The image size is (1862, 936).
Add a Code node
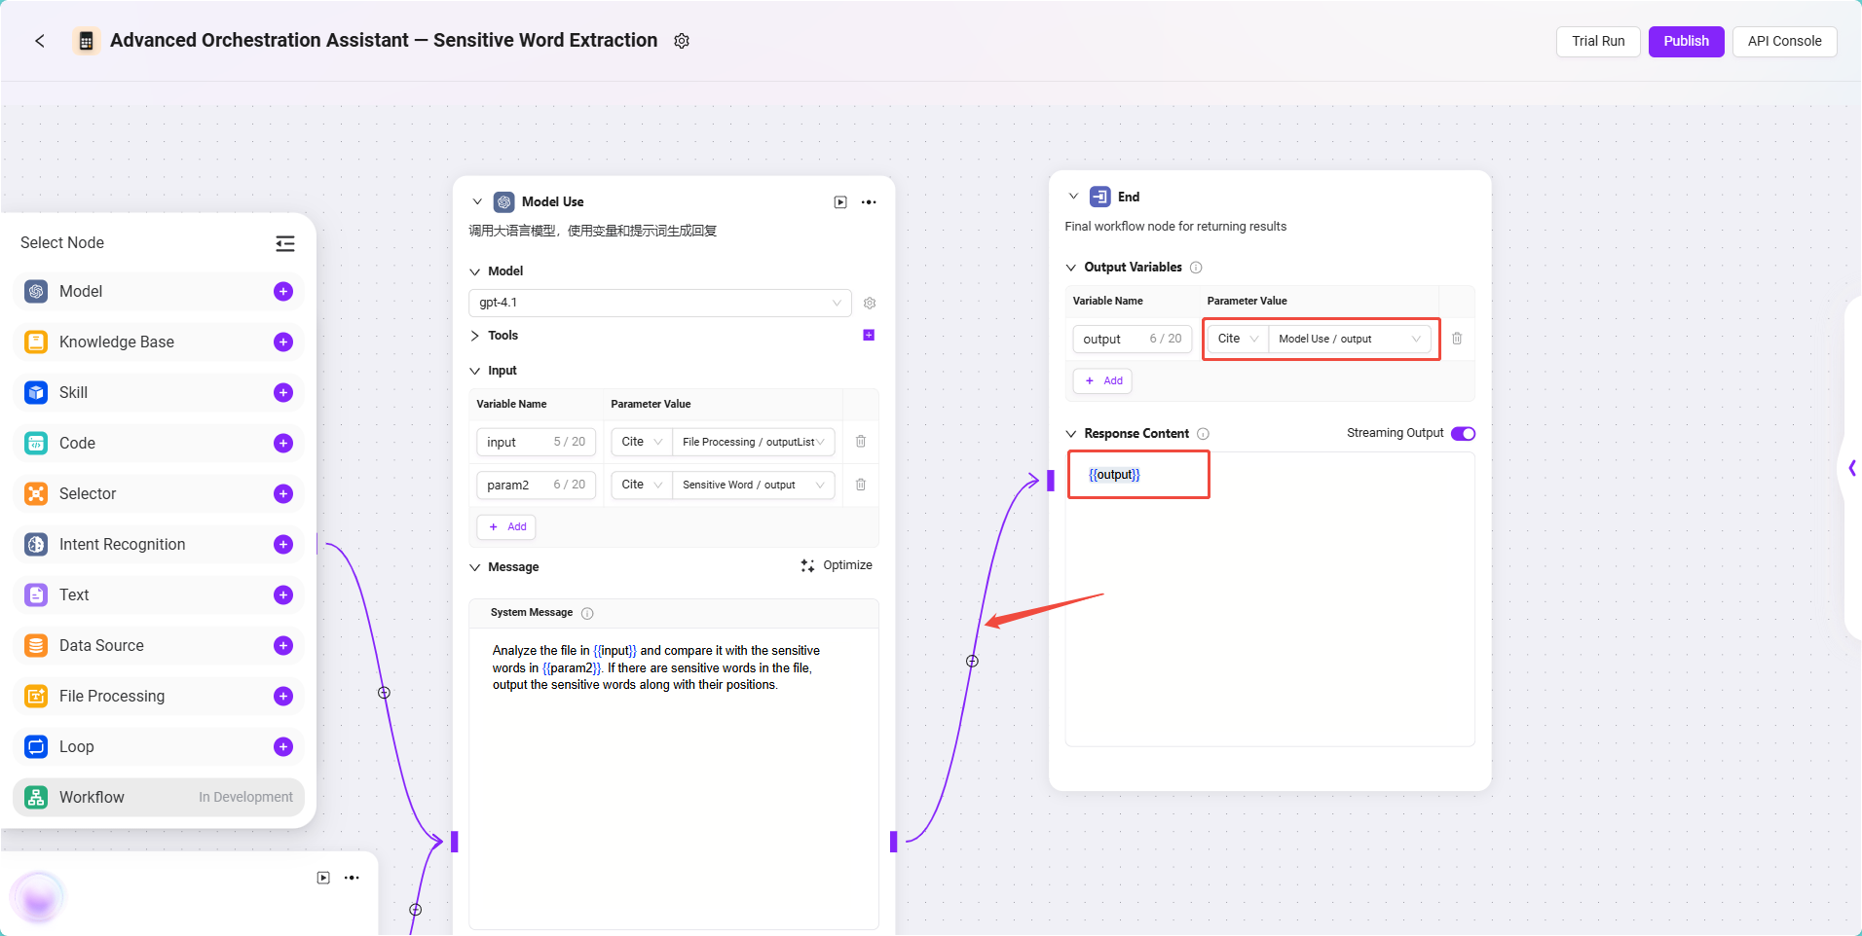pyautogui.click(x=283, y=444)
